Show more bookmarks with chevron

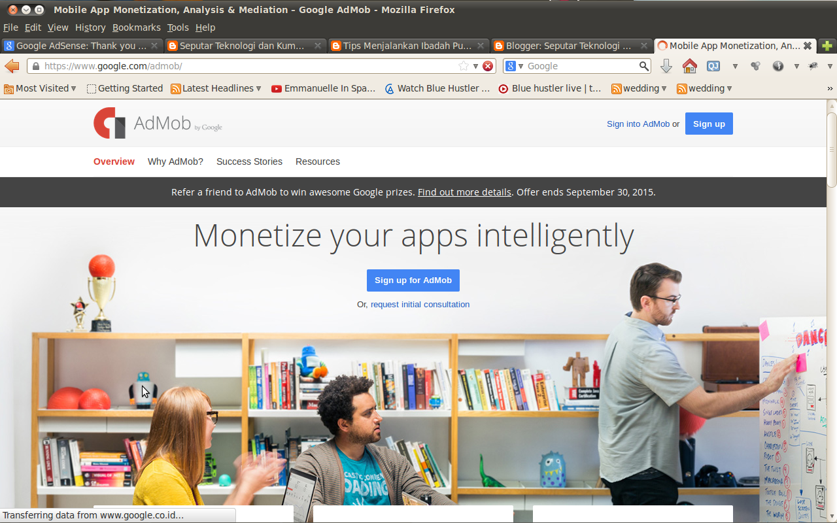click(x=830, y=88)
